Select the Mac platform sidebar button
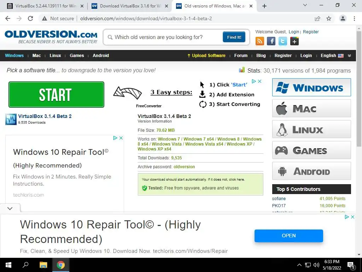This screenshot has width=362, height=272. tap(311, 108)
